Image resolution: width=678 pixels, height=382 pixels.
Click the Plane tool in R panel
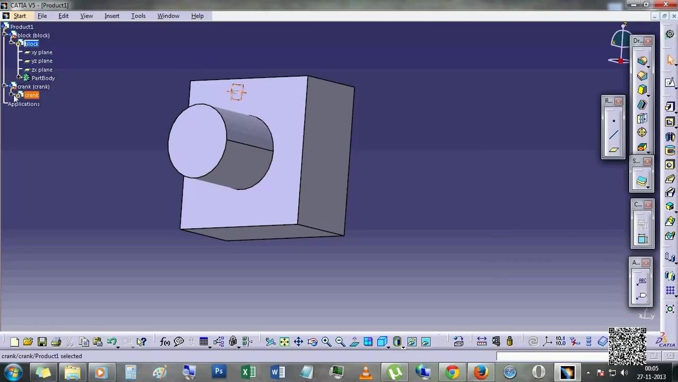coord(614,150)
